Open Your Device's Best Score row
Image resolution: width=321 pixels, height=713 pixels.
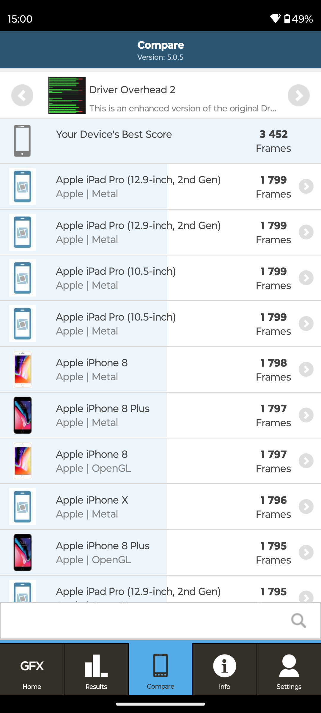pos(160,141)
